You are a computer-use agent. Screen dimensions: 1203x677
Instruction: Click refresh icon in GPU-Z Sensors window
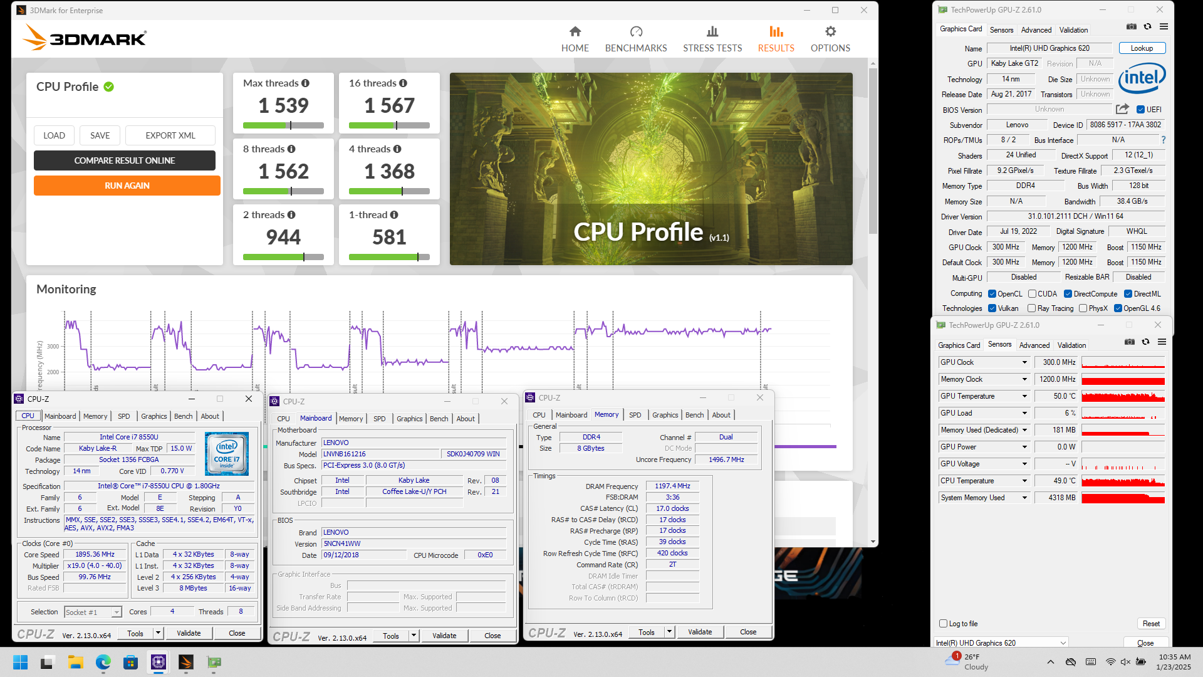tap(1145, 342)
